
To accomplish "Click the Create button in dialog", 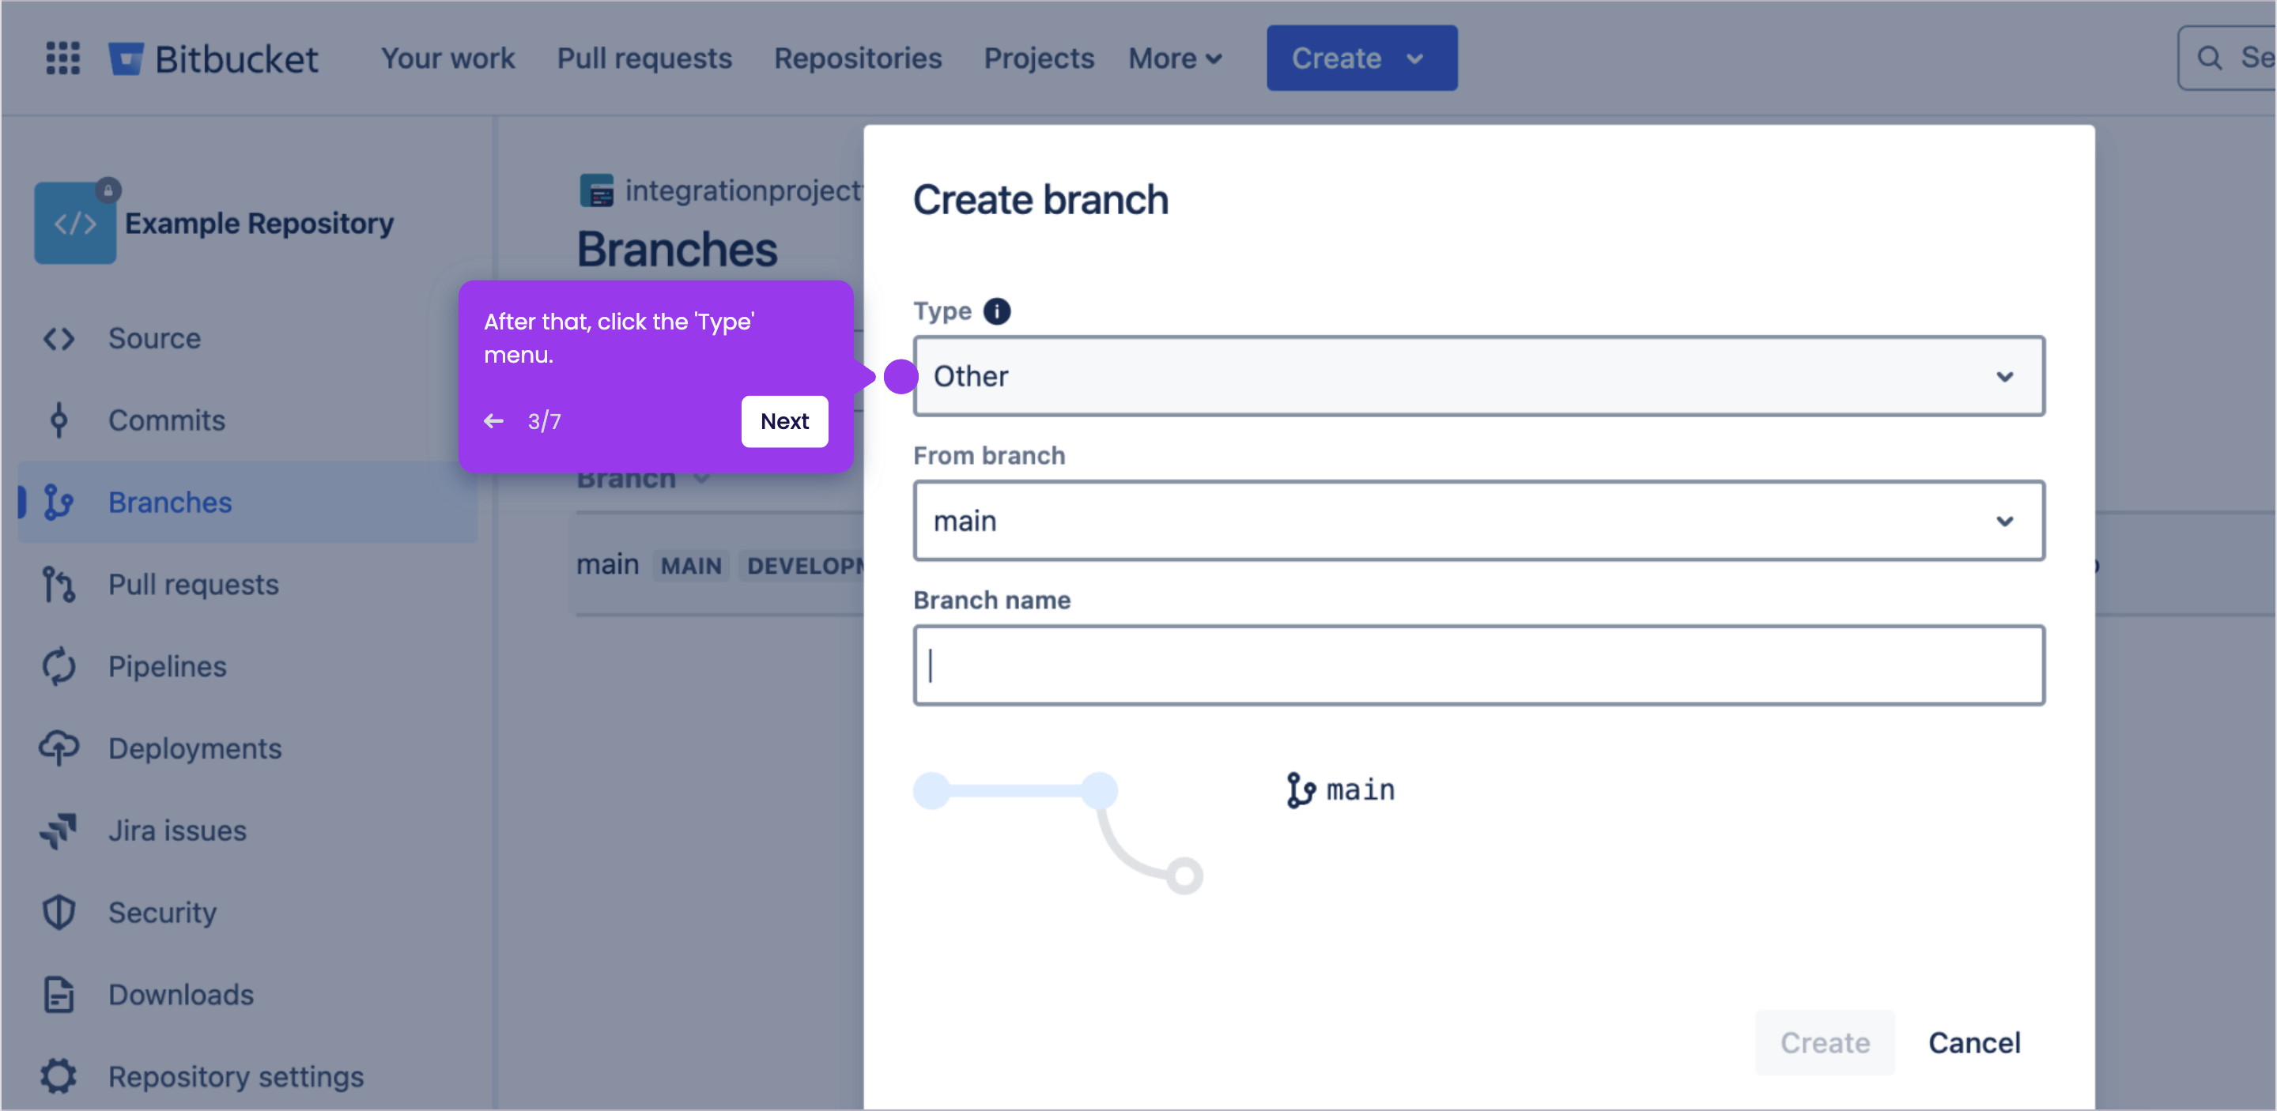I will tap(1825, 1043).
